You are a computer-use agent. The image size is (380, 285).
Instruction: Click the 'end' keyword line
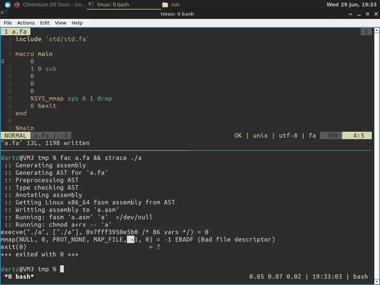pyautogui.click(x=21, y=113)
